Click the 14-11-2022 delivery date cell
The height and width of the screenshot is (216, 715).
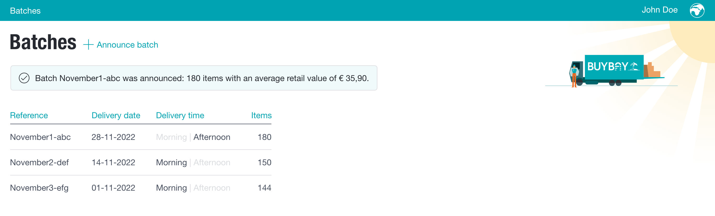pos(113,162)
